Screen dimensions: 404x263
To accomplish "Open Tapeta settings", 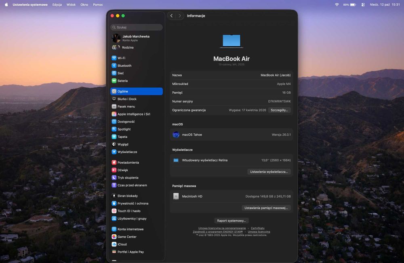I will pos(136,137).
